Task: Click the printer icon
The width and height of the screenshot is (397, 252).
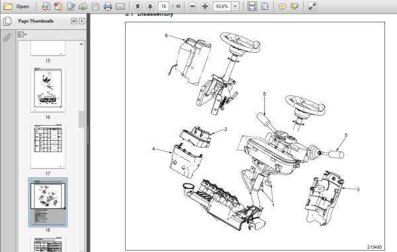Action: (x=108, y=7)
